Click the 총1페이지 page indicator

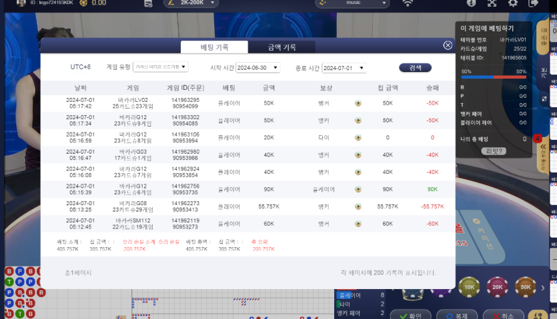pos(78,272)
